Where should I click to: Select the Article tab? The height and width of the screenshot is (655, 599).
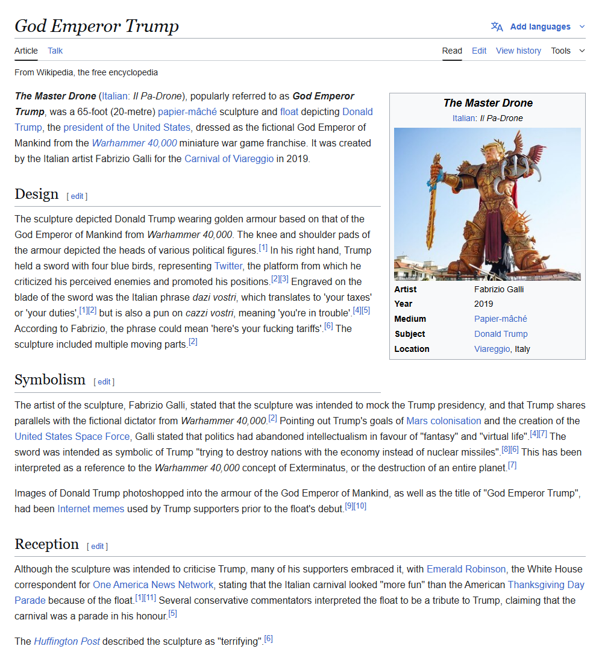point(26,51)
